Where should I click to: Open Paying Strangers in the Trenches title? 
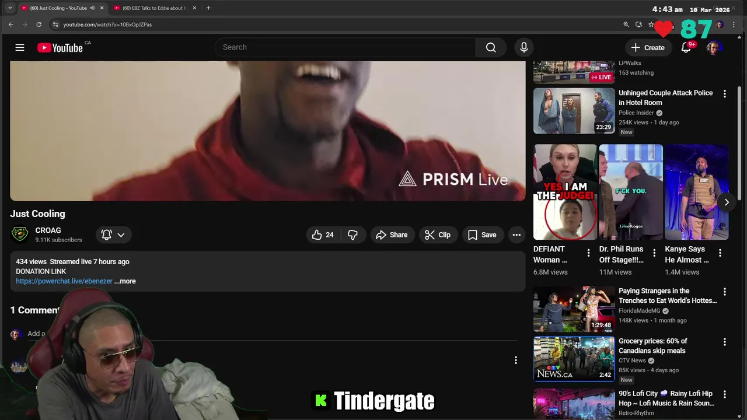click(668, 296)
